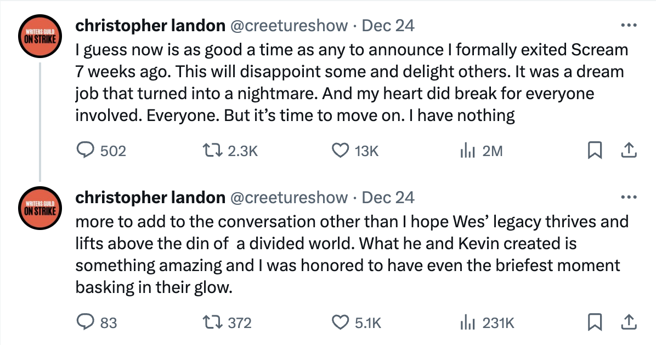
Task: Like the second tweet with 5.1K likes
Action: [x=341, y=323]
